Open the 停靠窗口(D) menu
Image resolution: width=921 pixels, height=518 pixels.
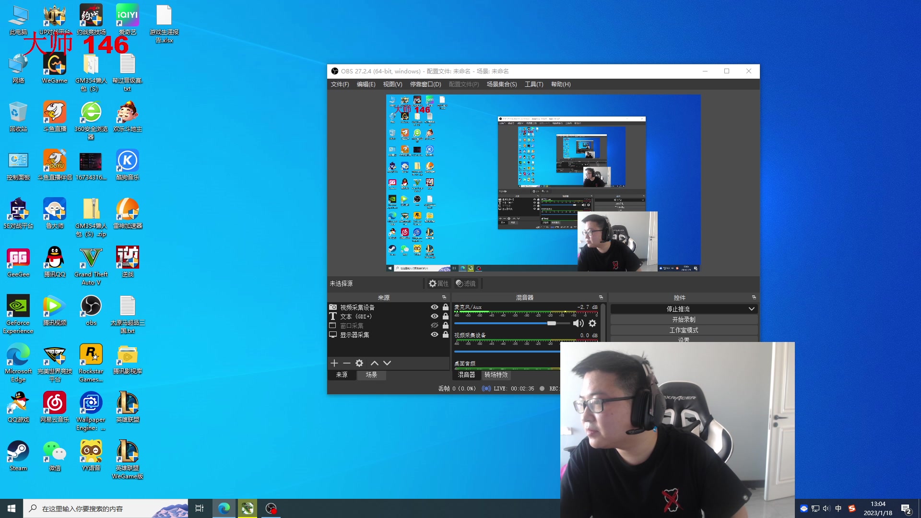click(425, 84)
